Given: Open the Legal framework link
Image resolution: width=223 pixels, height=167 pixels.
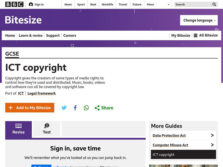Looking at the screenshot, I should point(42,93).
